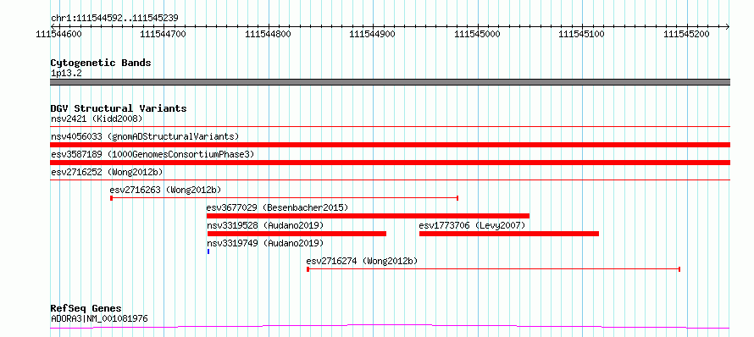Open esv3677029 (Besenbacher2015) label
754x337 pixels.
(277, 207)
